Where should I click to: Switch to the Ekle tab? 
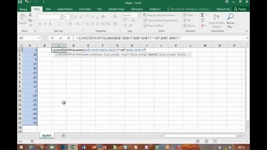[48, 9]
